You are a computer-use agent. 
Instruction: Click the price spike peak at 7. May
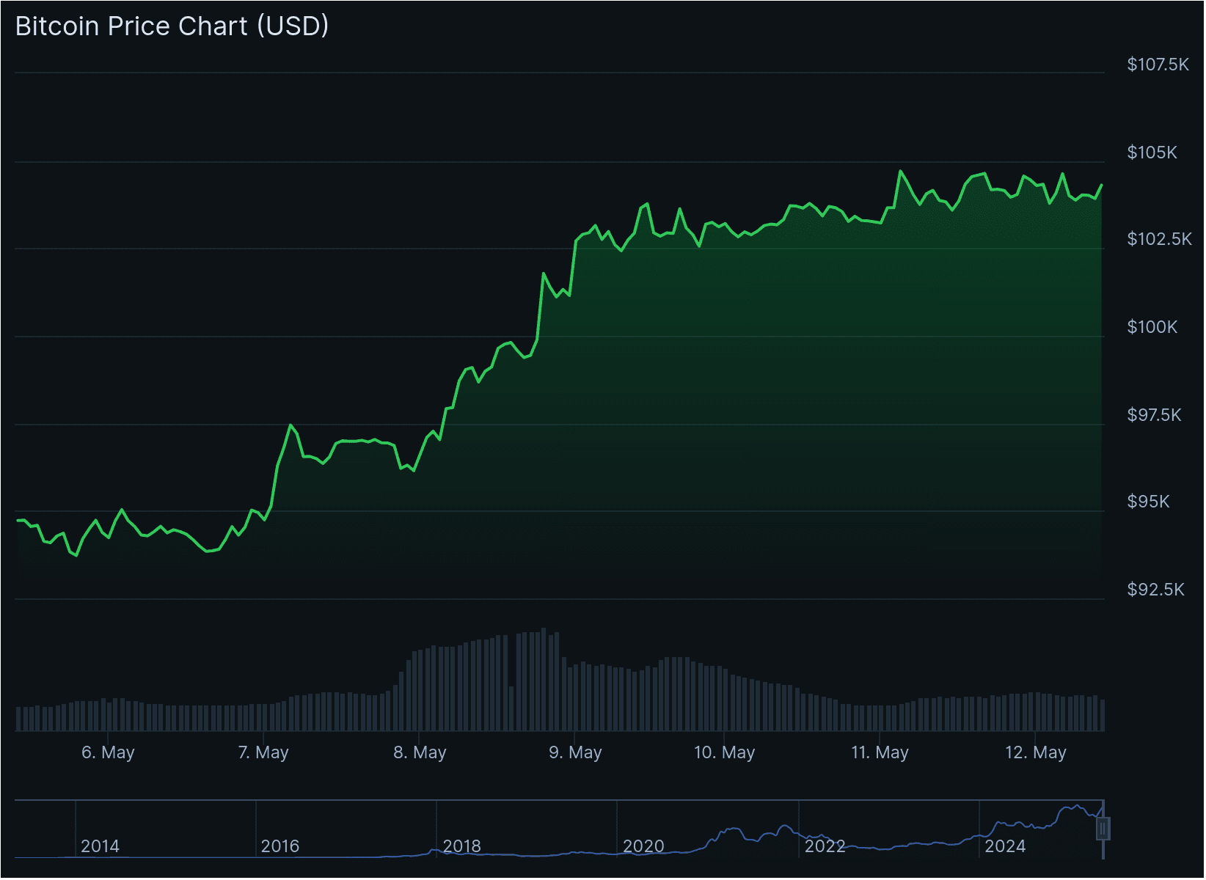(x=290, y=425)
